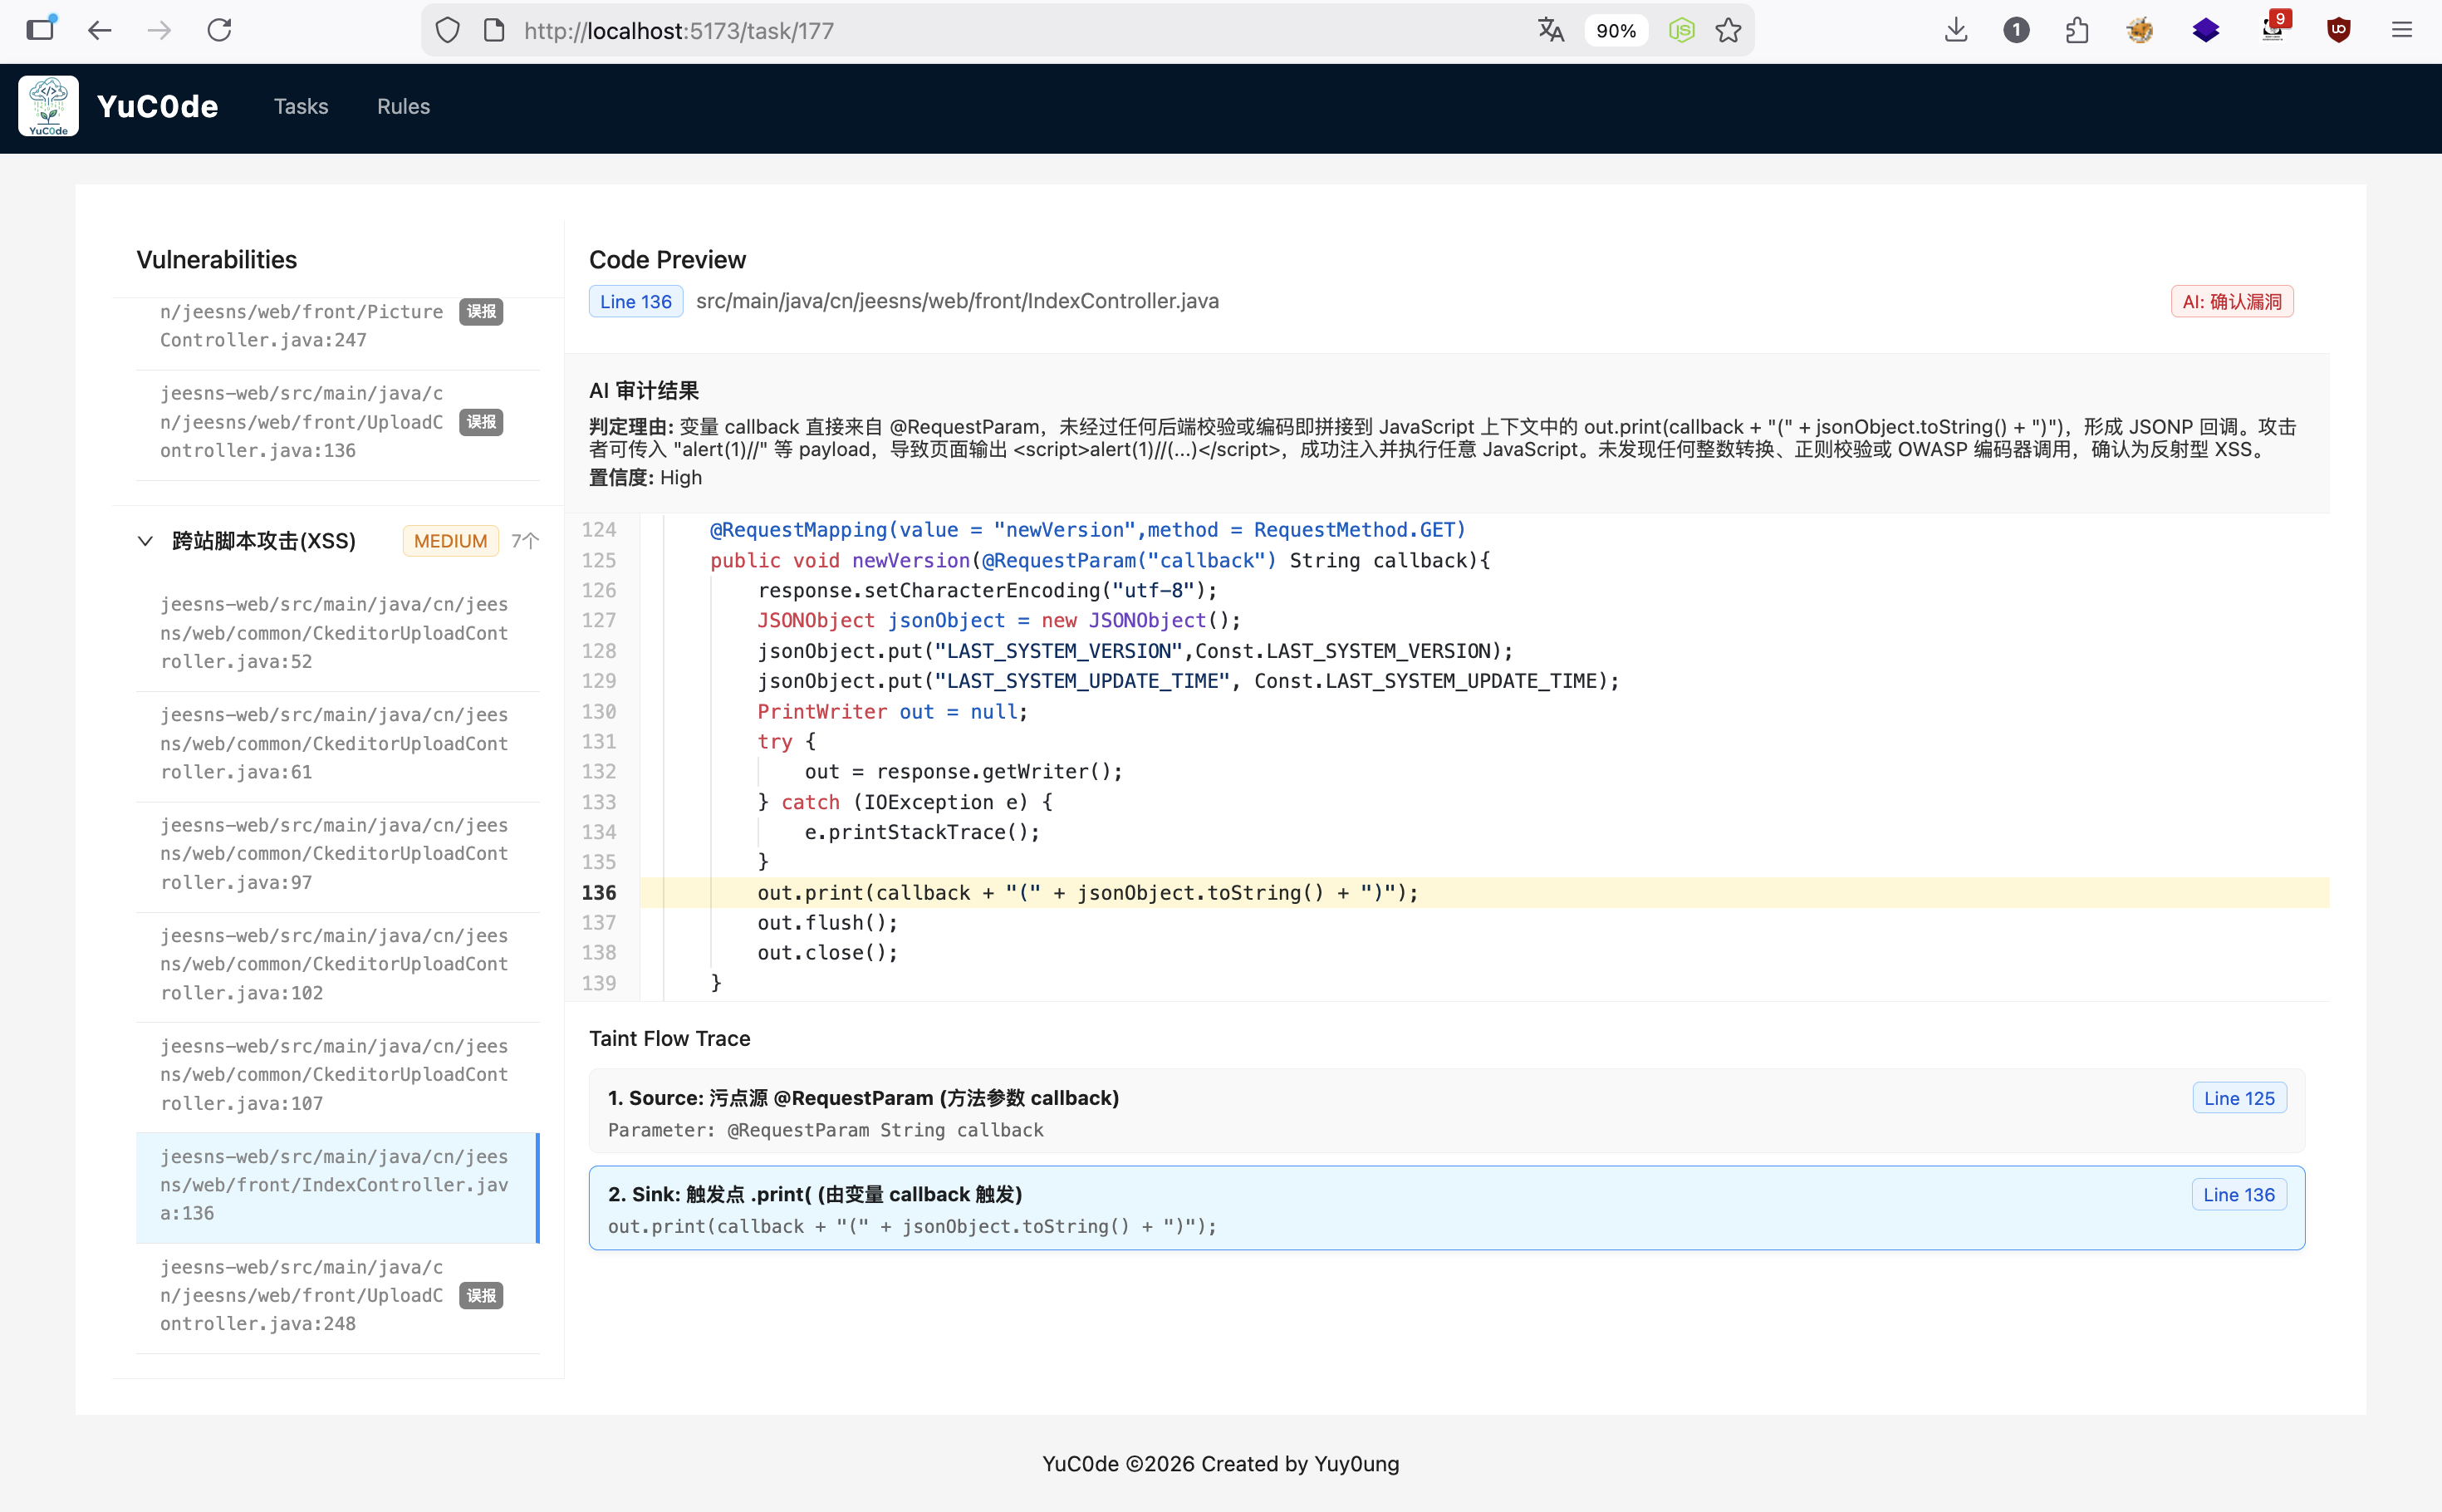This screenshot has height=1512, width=2442.
Task: Click the YuC0de logo icon
Action: point(48,106)
